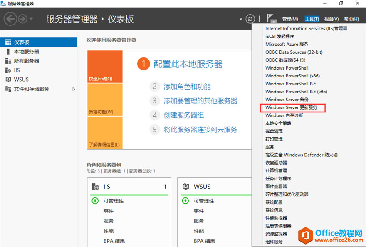Launch Windows PowerShell (x86) entry
This screenshot has width=366, height=247.
coord(292,76)
